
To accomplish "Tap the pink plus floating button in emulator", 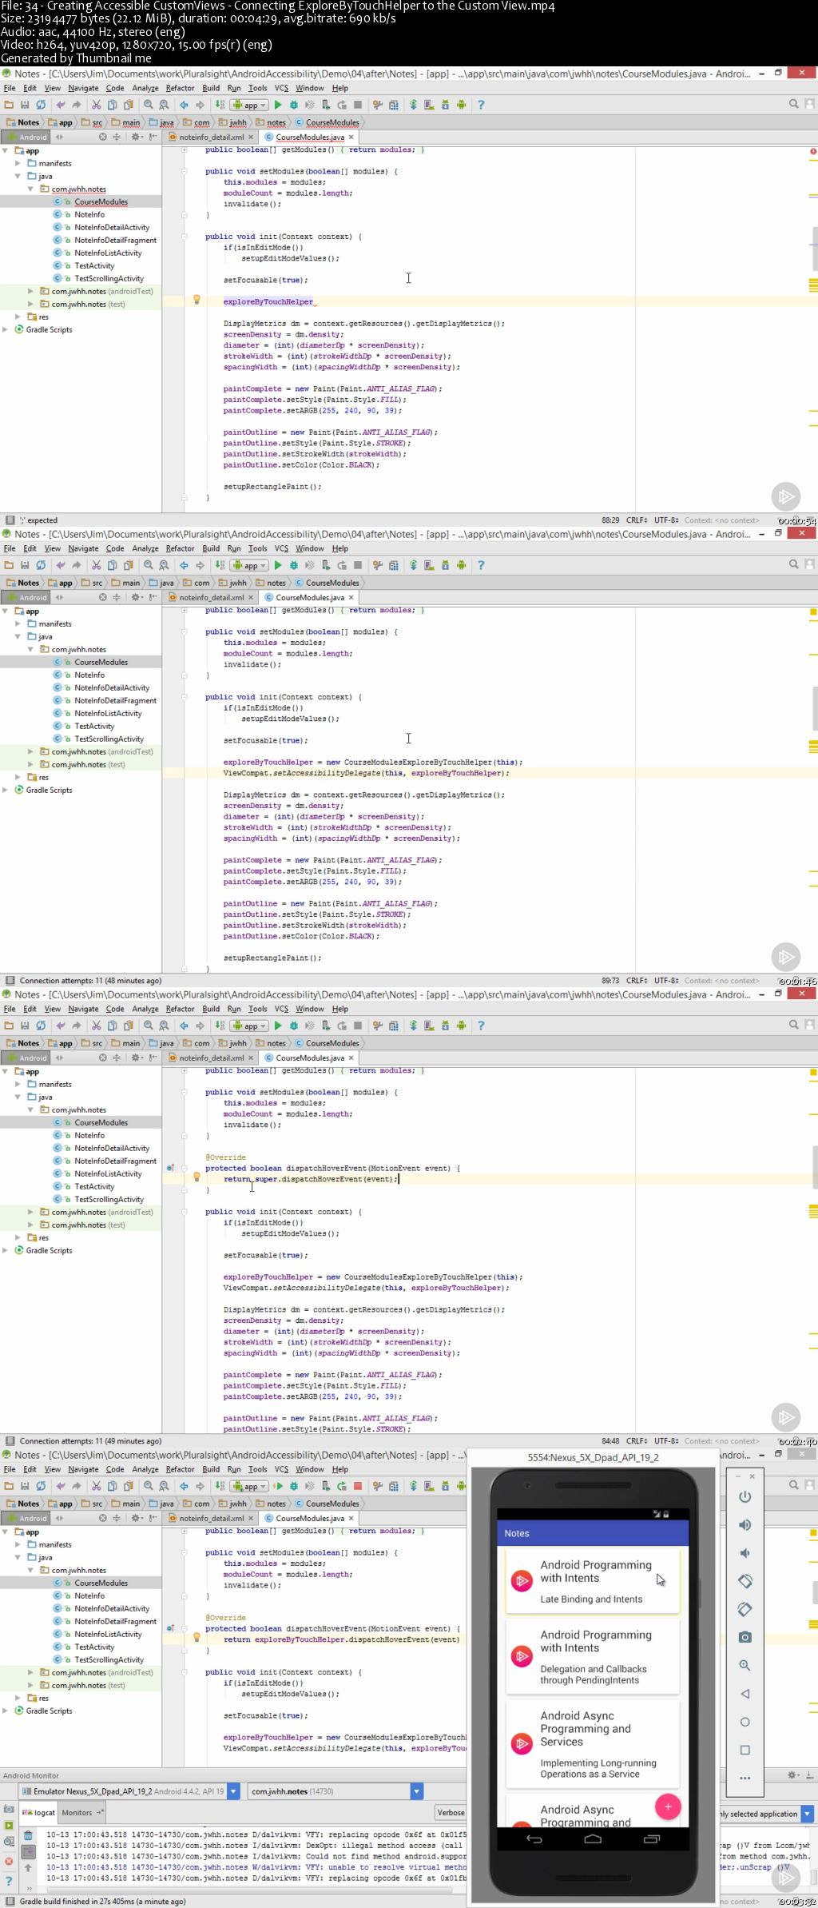I will coord(668,1806).
